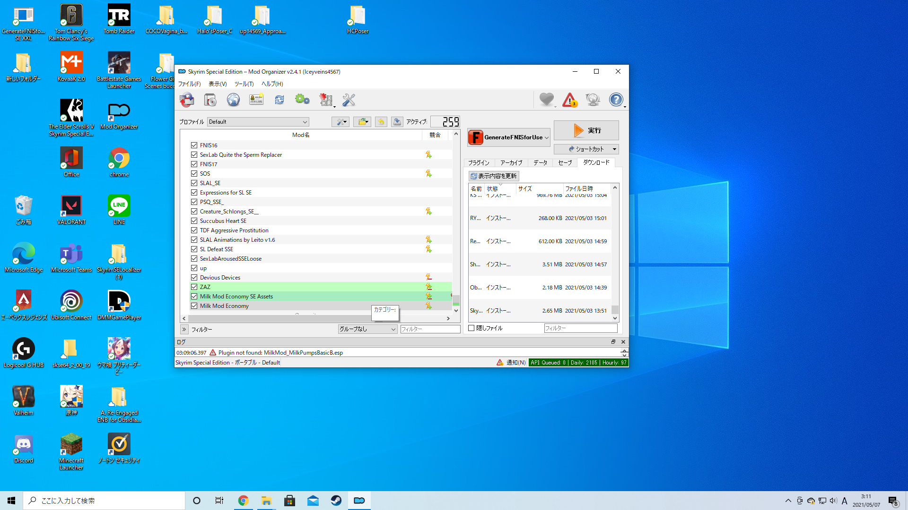Image resolution: width=908 pixels, height=510 pixels.
Task: Show hidden system tray icons
Action: click(x=788, y=501)
